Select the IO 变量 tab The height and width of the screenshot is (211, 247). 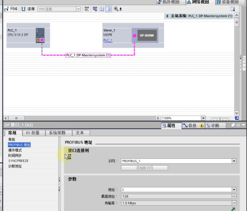(x=33, y=133)
